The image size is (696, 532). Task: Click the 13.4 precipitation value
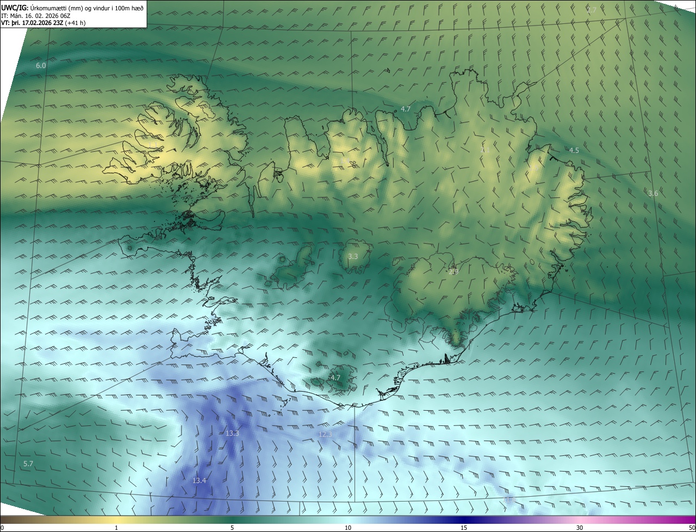tap(199, 480)
